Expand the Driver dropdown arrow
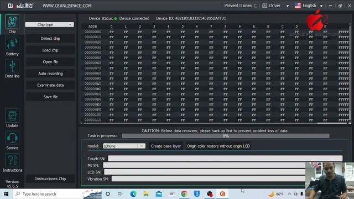Viewport: 354px width, 199px height. click(x=288, y=6)
